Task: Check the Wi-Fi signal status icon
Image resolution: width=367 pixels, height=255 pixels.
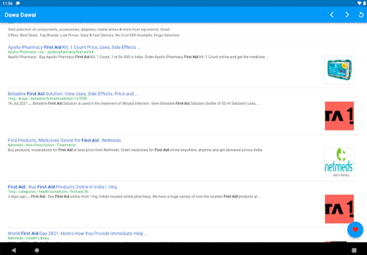Action: click(x=359, y=3)
